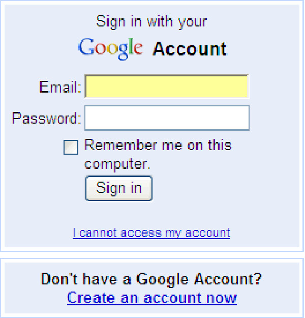Image resolution: width=305 pixels, height=318 pixels.
Task: Click the blue capital G in Google logo
Action: (85, 48)
